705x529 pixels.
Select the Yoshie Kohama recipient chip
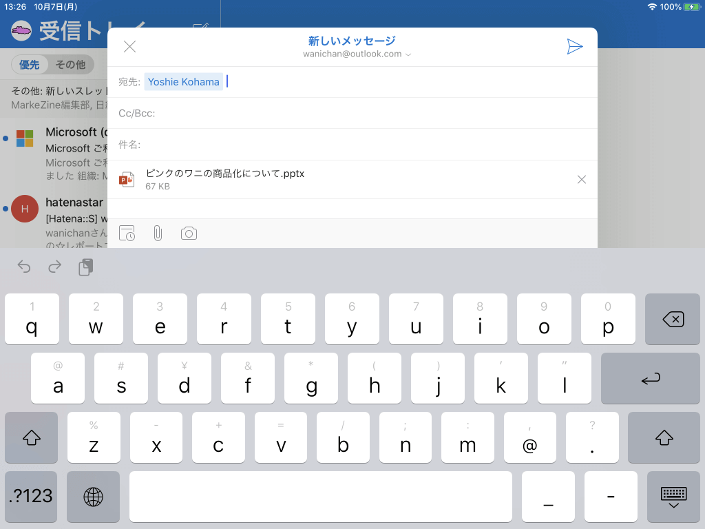coord(183,82)
